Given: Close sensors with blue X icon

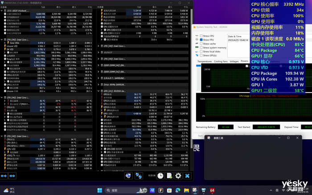Looking at the screenshot, I should pos(187,176).
